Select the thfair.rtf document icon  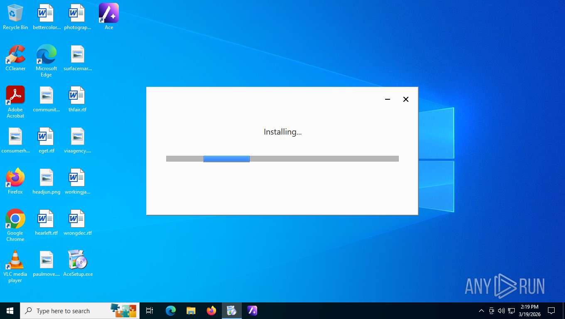pos(78,99)
